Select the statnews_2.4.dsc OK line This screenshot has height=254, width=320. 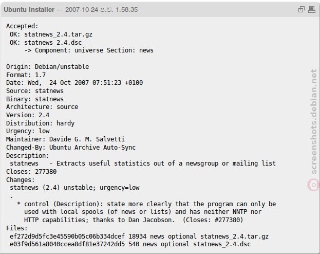tap(46, 43)
